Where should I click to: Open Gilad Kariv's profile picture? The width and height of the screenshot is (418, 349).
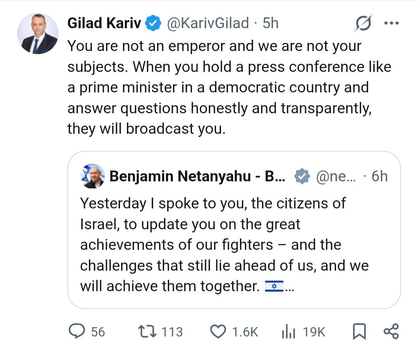tap(38, 33)
